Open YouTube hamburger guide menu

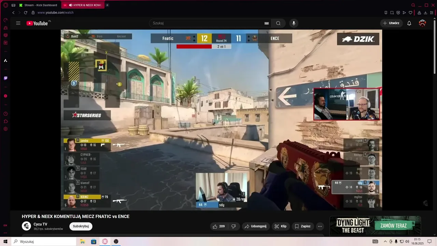[18, 23]
